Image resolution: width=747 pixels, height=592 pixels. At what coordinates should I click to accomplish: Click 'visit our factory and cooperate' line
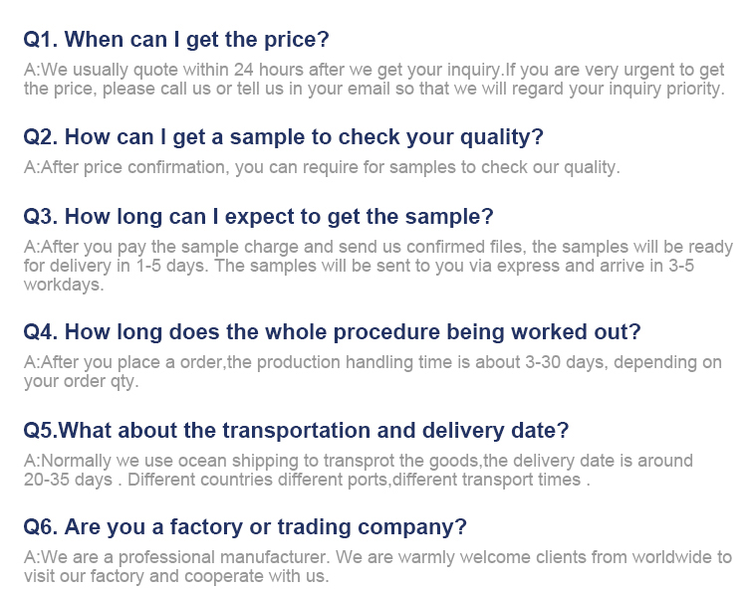(x=176, y=576)
